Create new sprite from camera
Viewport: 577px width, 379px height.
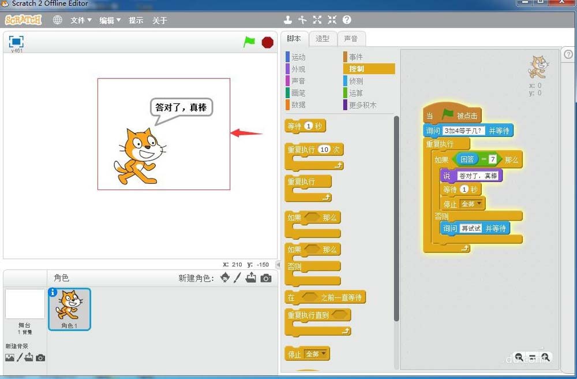[265, 278]
